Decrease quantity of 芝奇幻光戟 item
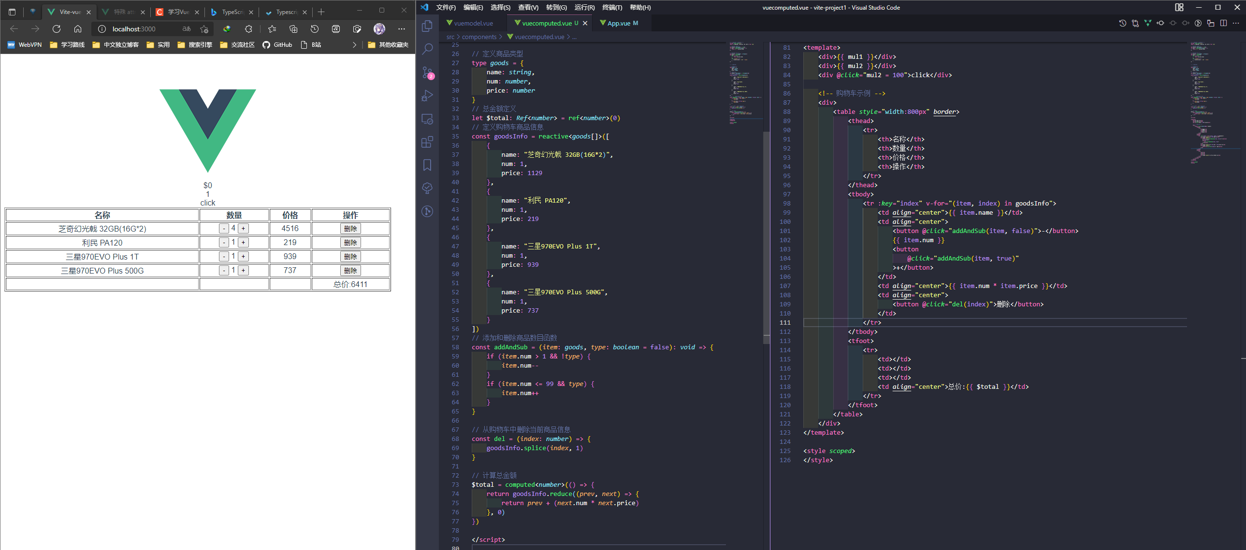 point(224,228)
